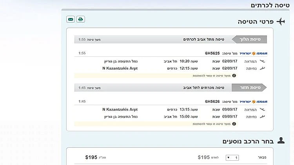Click the flight number 6H5626

[x=212, y=102]
